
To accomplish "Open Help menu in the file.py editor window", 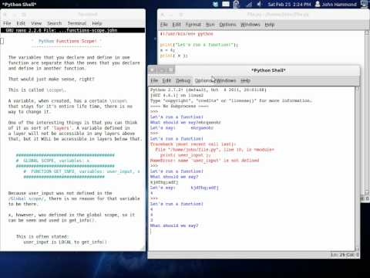I will click(270, 25).
